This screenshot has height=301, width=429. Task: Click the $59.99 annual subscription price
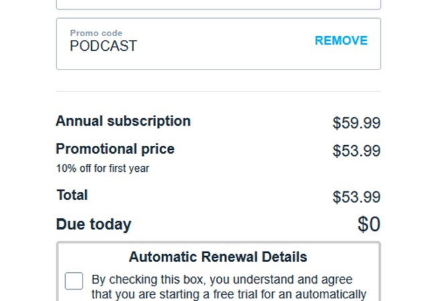click(356, 123)
